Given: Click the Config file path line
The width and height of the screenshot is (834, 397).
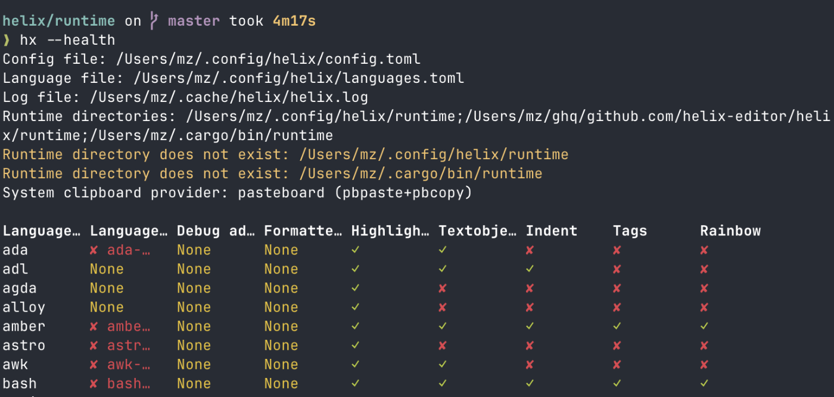Looking at the screenshot, I should [211, 60].
